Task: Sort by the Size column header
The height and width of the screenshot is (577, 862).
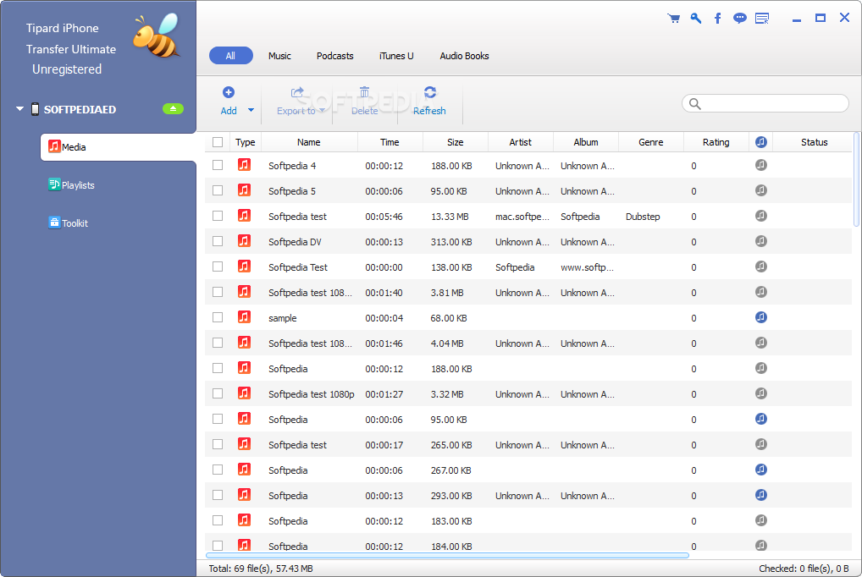Action: pos(456,142)
